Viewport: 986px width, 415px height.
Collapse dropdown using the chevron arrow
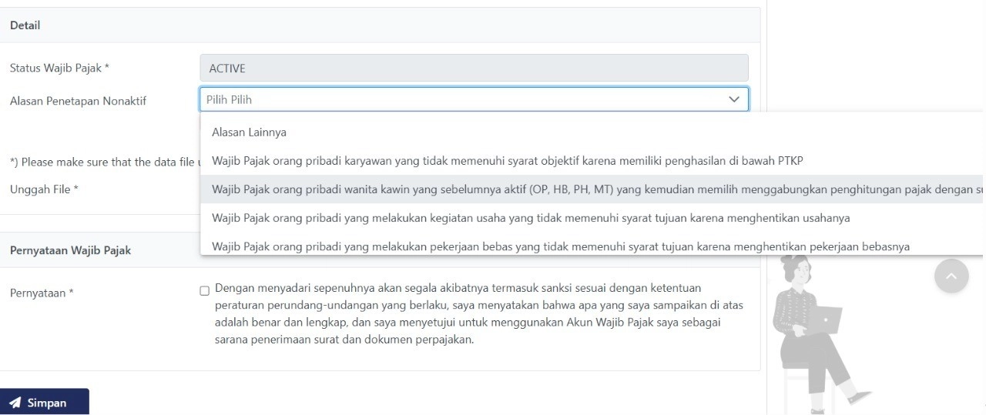733,99
